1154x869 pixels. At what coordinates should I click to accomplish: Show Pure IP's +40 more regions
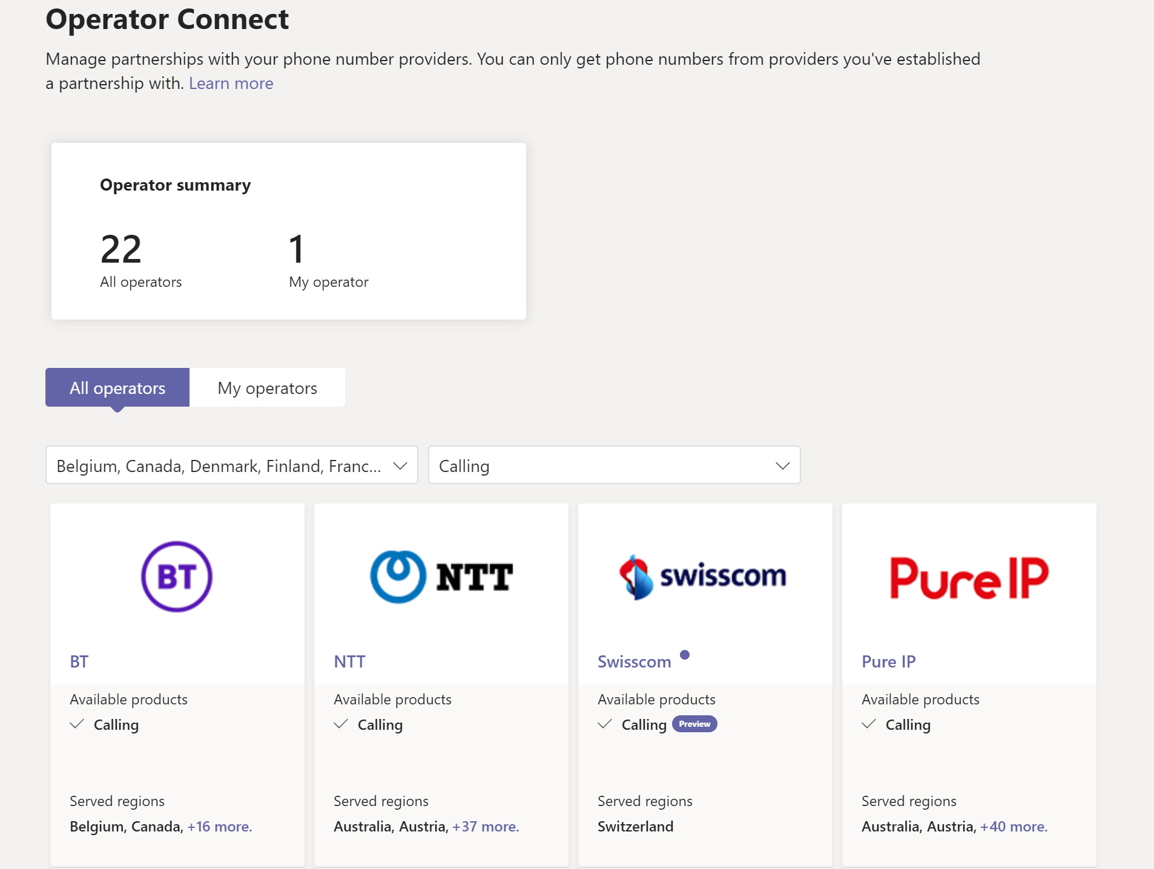point(1014,827)
